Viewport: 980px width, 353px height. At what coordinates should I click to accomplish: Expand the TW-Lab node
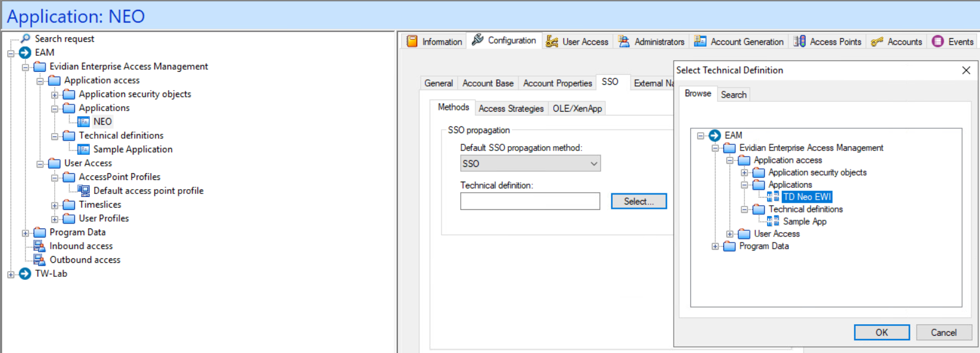(10, 274)
